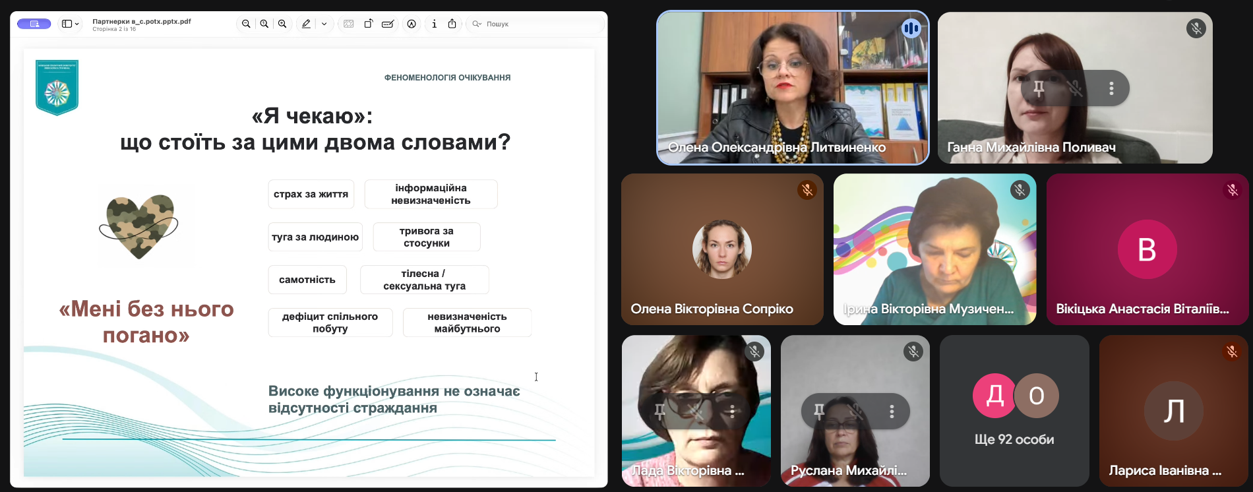Click the purple screen sharing indicator pill
Screen dimensions: 1253x492
tap(34, 24)
